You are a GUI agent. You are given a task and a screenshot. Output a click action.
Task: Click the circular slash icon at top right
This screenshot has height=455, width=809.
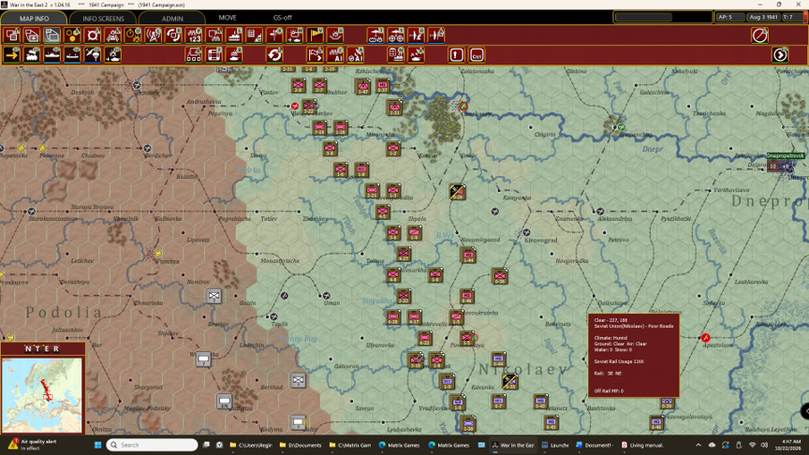759,36
